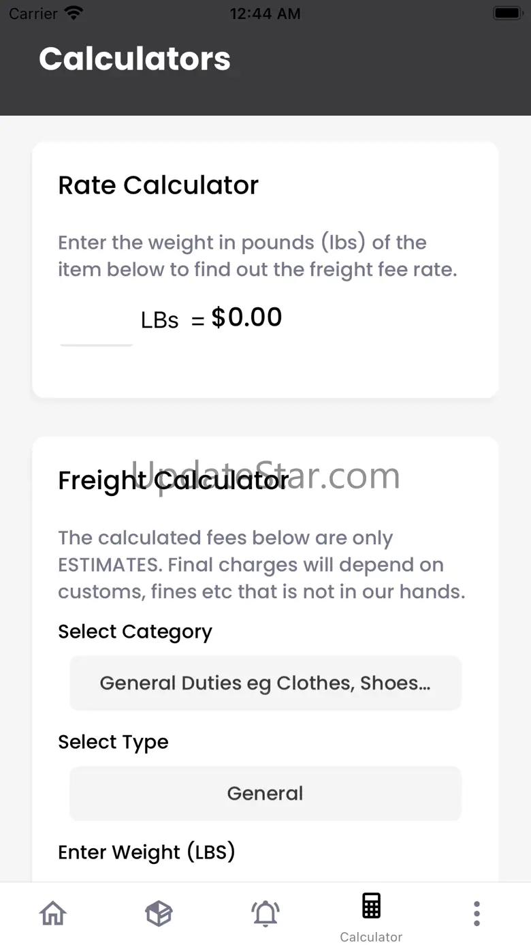The height and width of the screenshot is (945, 531).
Task: Click the Carrier label in status bar
Action: coord(33,14)
